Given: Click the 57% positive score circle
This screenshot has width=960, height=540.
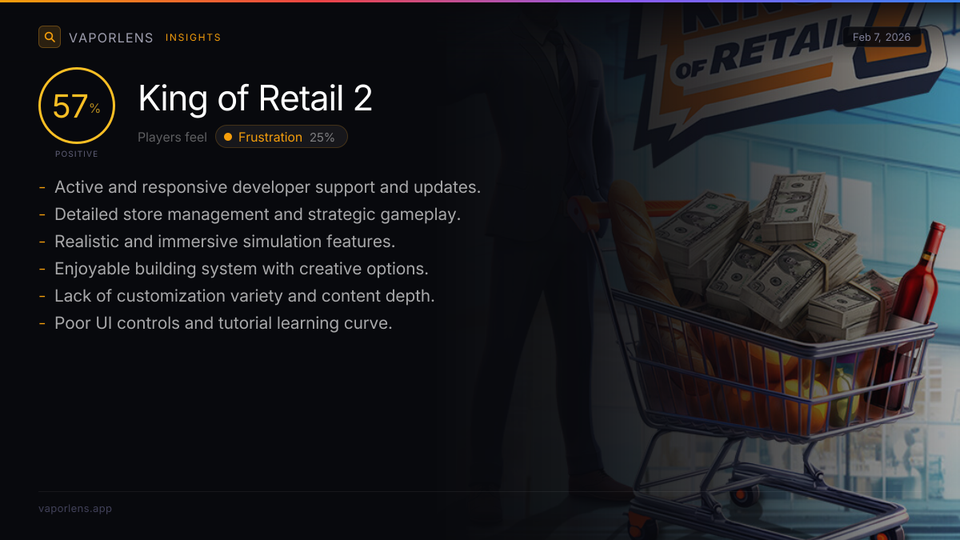Looking at the screenshot, I should pos(77,106).
